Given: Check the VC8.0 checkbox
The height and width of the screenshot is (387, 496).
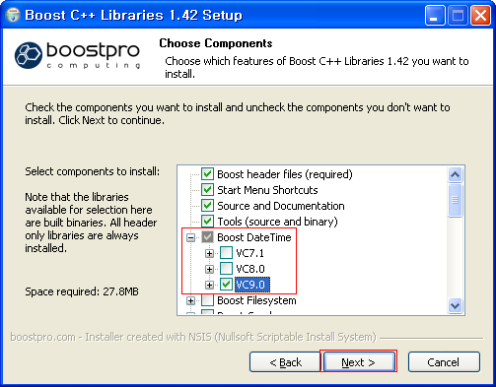Looking at the screenshot, I should [x=226, y=269].
